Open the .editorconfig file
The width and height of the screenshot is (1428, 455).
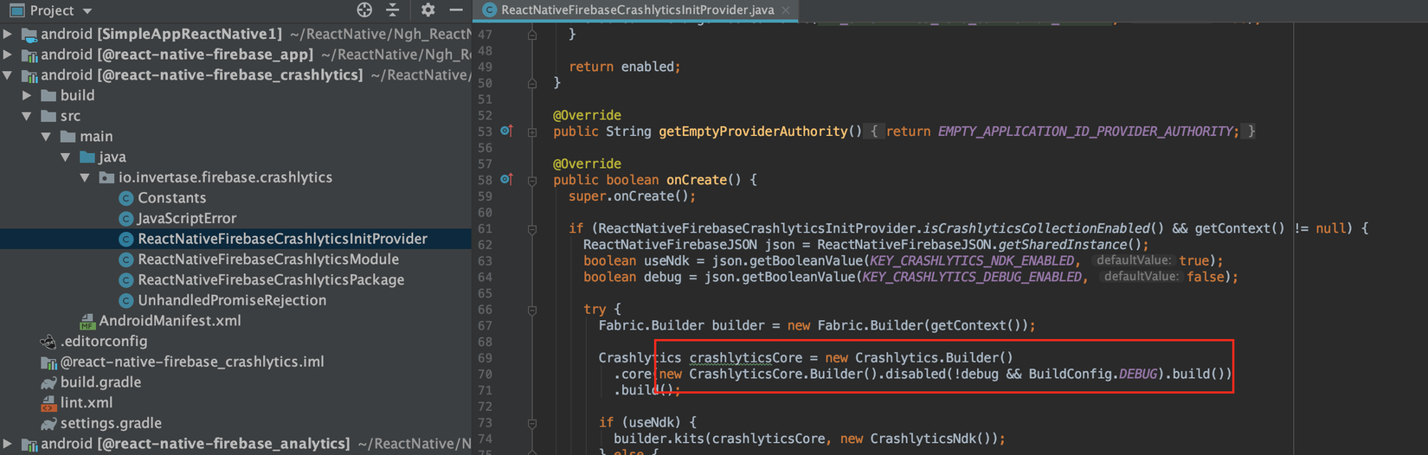pos(104,342)
